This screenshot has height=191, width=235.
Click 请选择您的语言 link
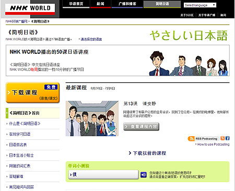(91, 39)
